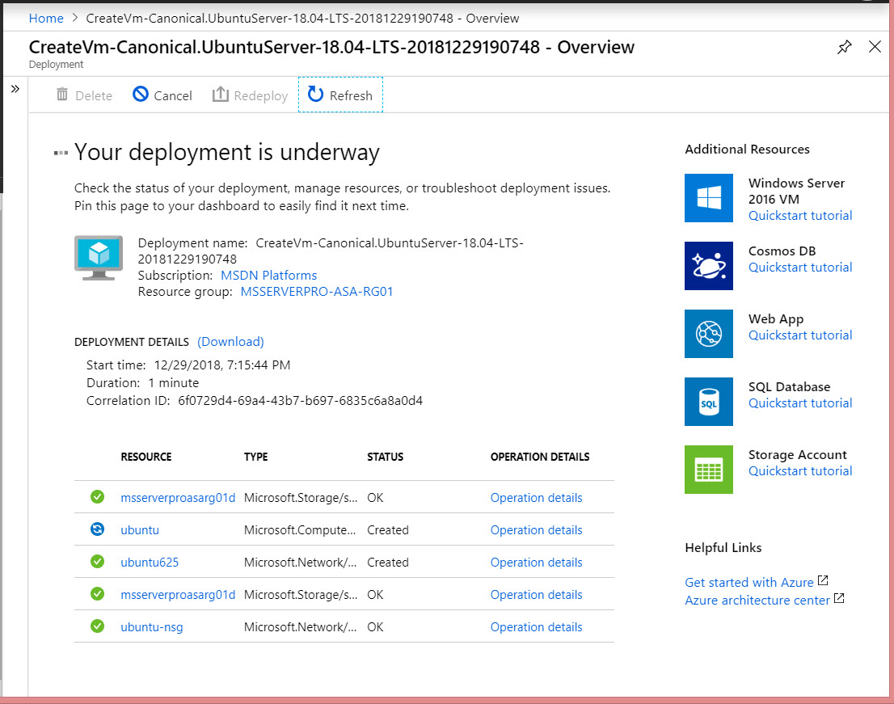The image size is (894, 704).
Task: Click the SQL Database icon
Action: pos(708,402)
